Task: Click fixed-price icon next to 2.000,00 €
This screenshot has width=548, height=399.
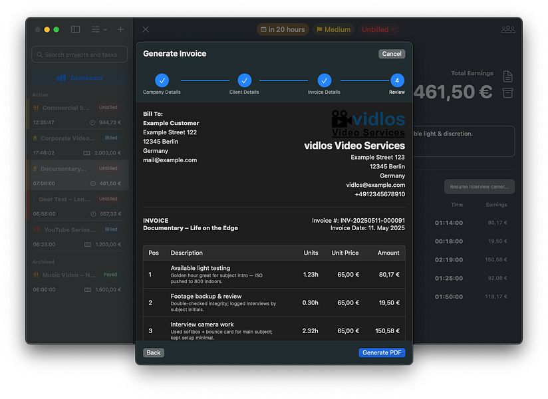Action: (x=86, y=153)
